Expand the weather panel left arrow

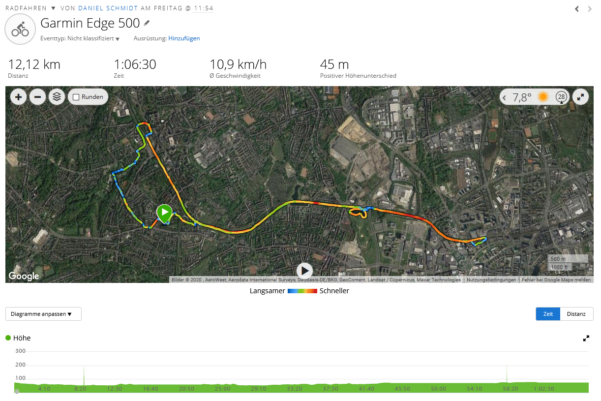pos(505,97)
